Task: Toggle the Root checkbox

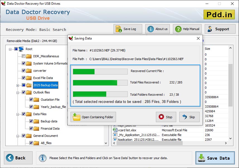Action: pyautogui.click(x=16, y=49)
